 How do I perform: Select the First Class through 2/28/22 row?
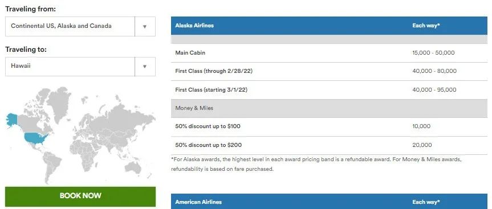point(329,71)
